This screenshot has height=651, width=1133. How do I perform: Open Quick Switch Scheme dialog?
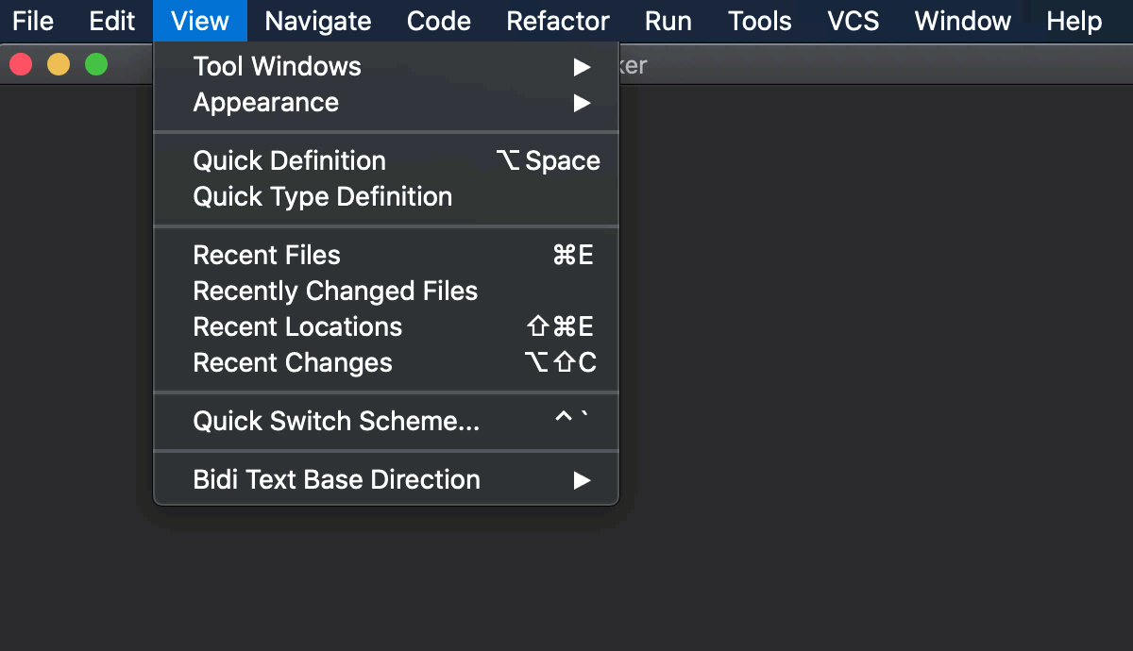tap(336, 421)
